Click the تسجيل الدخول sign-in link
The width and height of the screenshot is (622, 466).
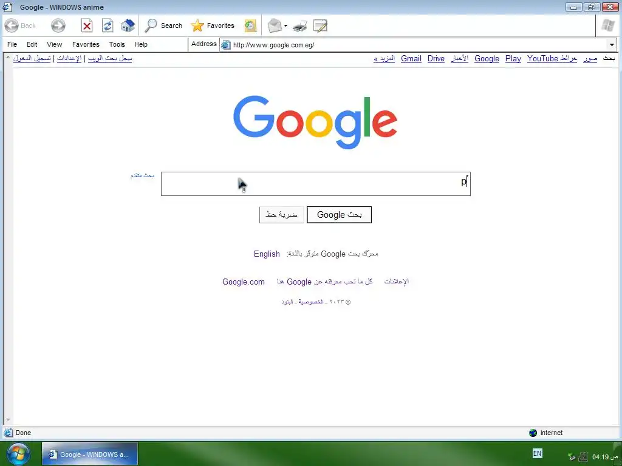32,58
